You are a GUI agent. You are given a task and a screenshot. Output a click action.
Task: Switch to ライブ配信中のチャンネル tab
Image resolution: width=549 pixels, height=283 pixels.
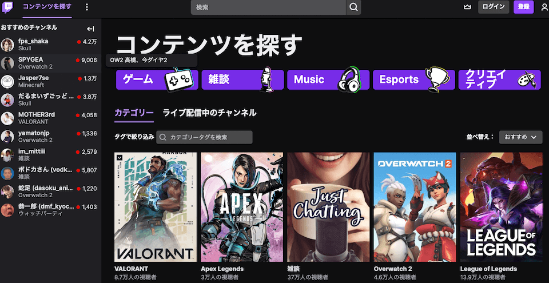[209, 113]
